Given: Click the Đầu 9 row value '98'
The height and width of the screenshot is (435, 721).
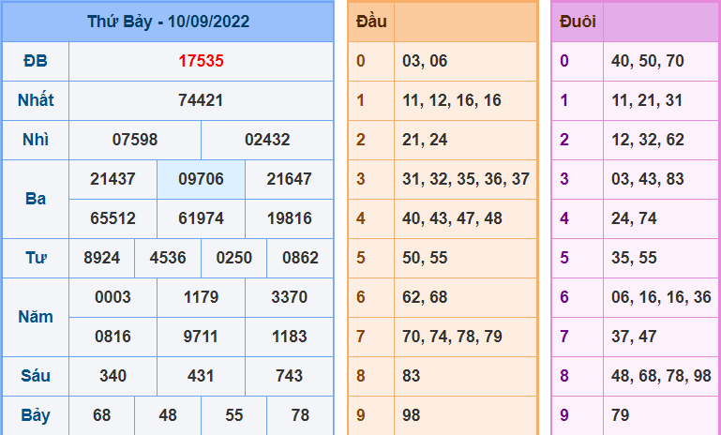Looking at the screenshot, I should [411, 415].
